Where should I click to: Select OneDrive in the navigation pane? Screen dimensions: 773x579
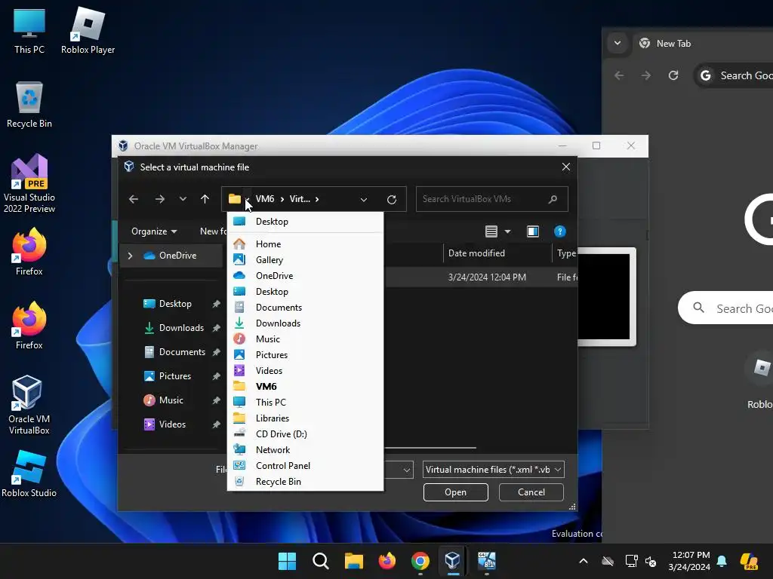click(x=170, y=256)
